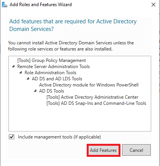Select the Remote Server Administration Tools label
The image size is (160, 166).
point(53,67)
